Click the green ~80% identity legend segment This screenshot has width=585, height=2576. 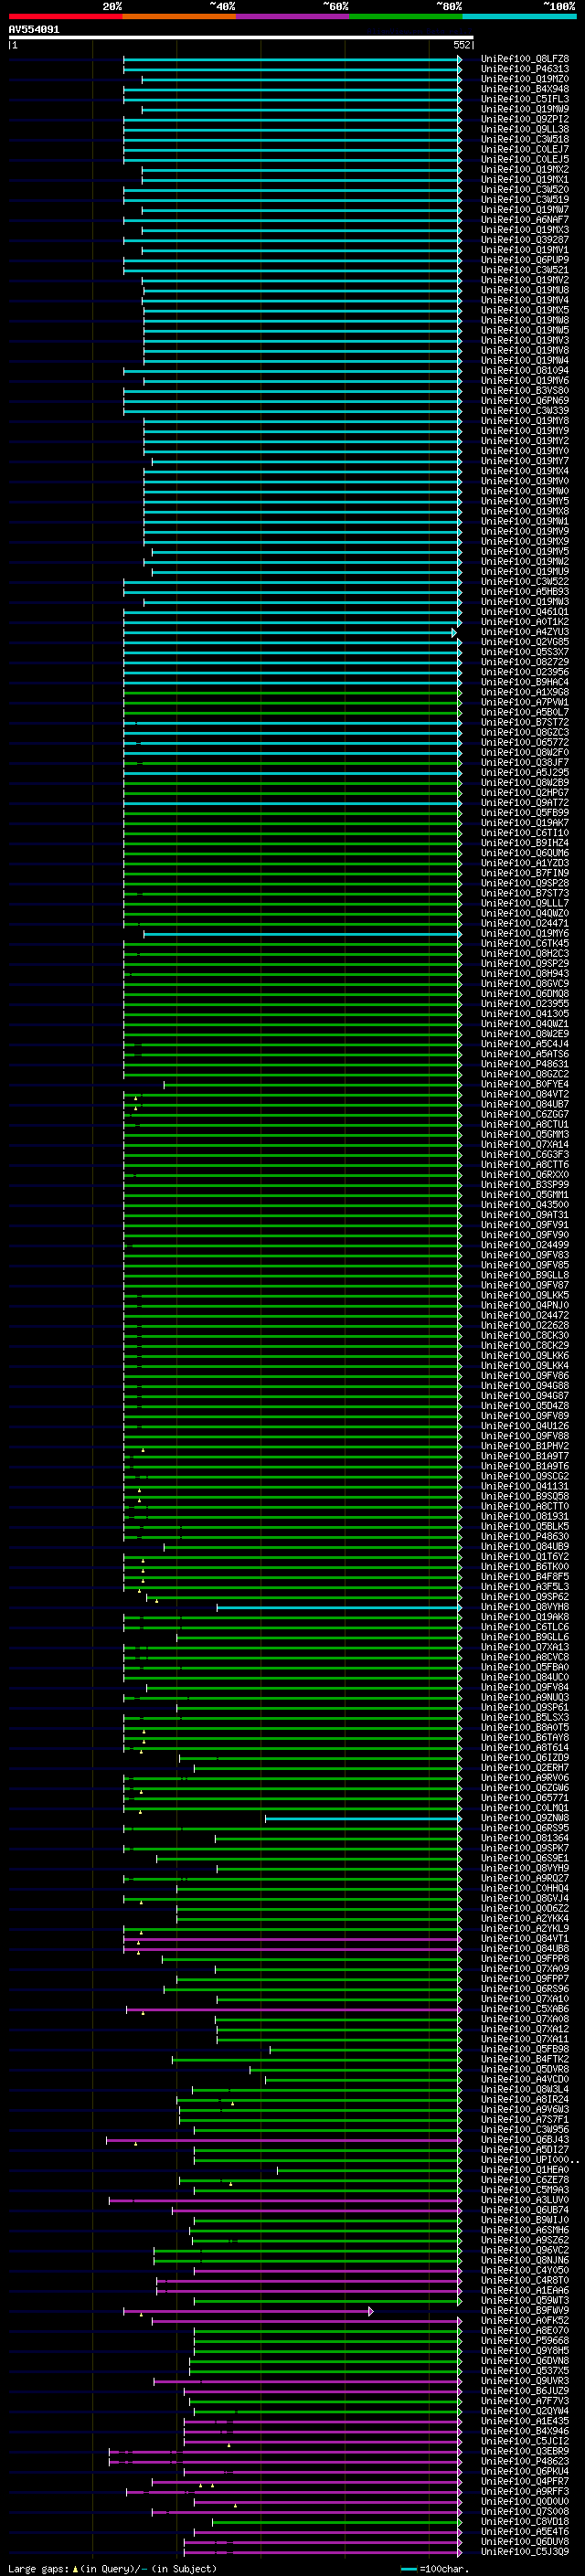coord(405,17)
